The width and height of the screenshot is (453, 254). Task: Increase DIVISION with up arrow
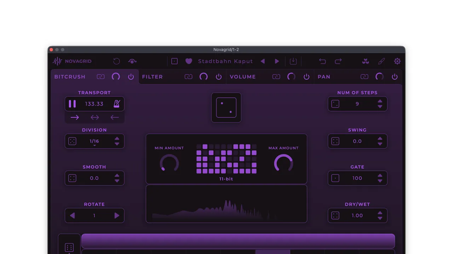117,139
